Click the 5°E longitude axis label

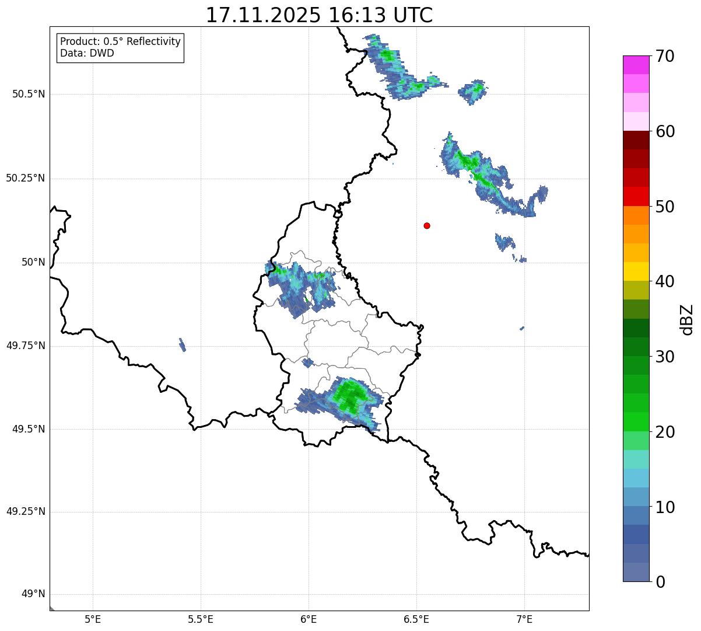pos(93,619)
